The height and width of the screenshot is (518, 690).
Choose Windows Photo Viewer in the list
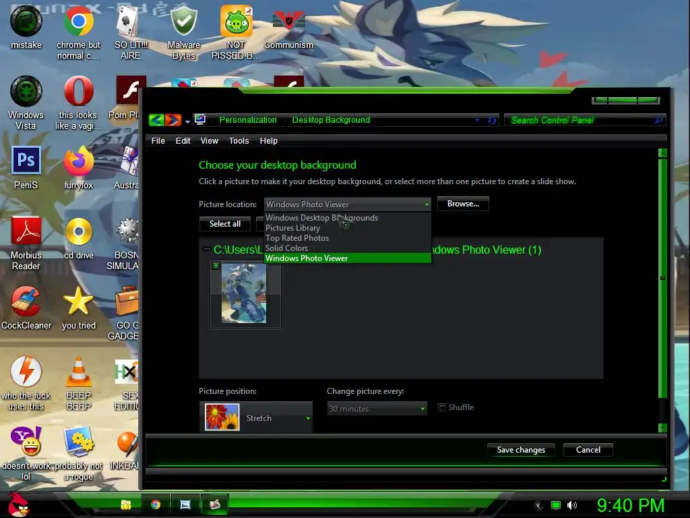tap(347, 258)
